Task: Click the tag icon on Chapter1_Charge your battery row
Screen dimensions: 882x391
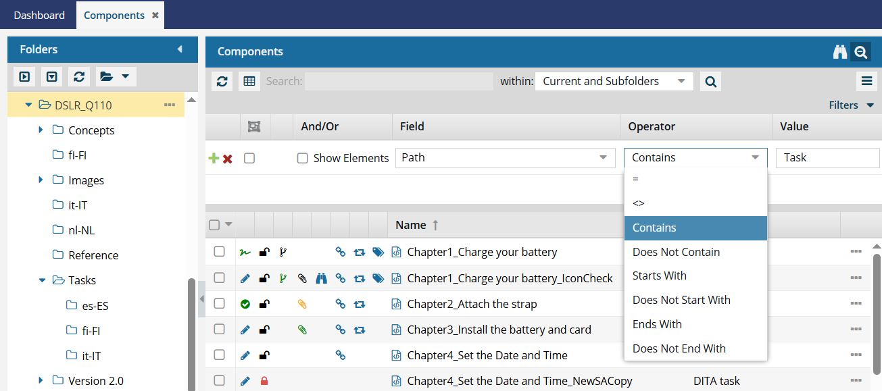Action: [x=378, y=252]
